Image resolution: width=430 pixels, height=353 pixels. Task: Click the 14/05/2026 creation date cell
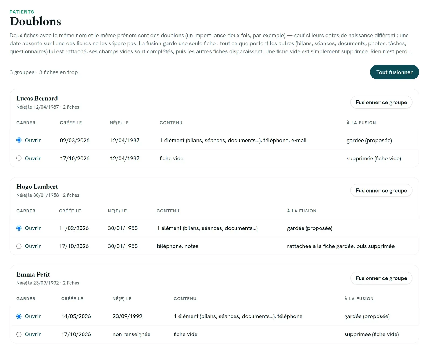pyautogui.click(x=76, y=316)
